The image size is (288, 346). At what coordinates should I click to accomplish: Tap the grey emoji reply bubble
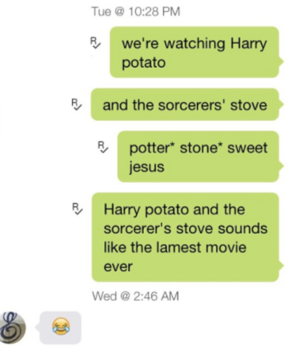coord(59,327)
